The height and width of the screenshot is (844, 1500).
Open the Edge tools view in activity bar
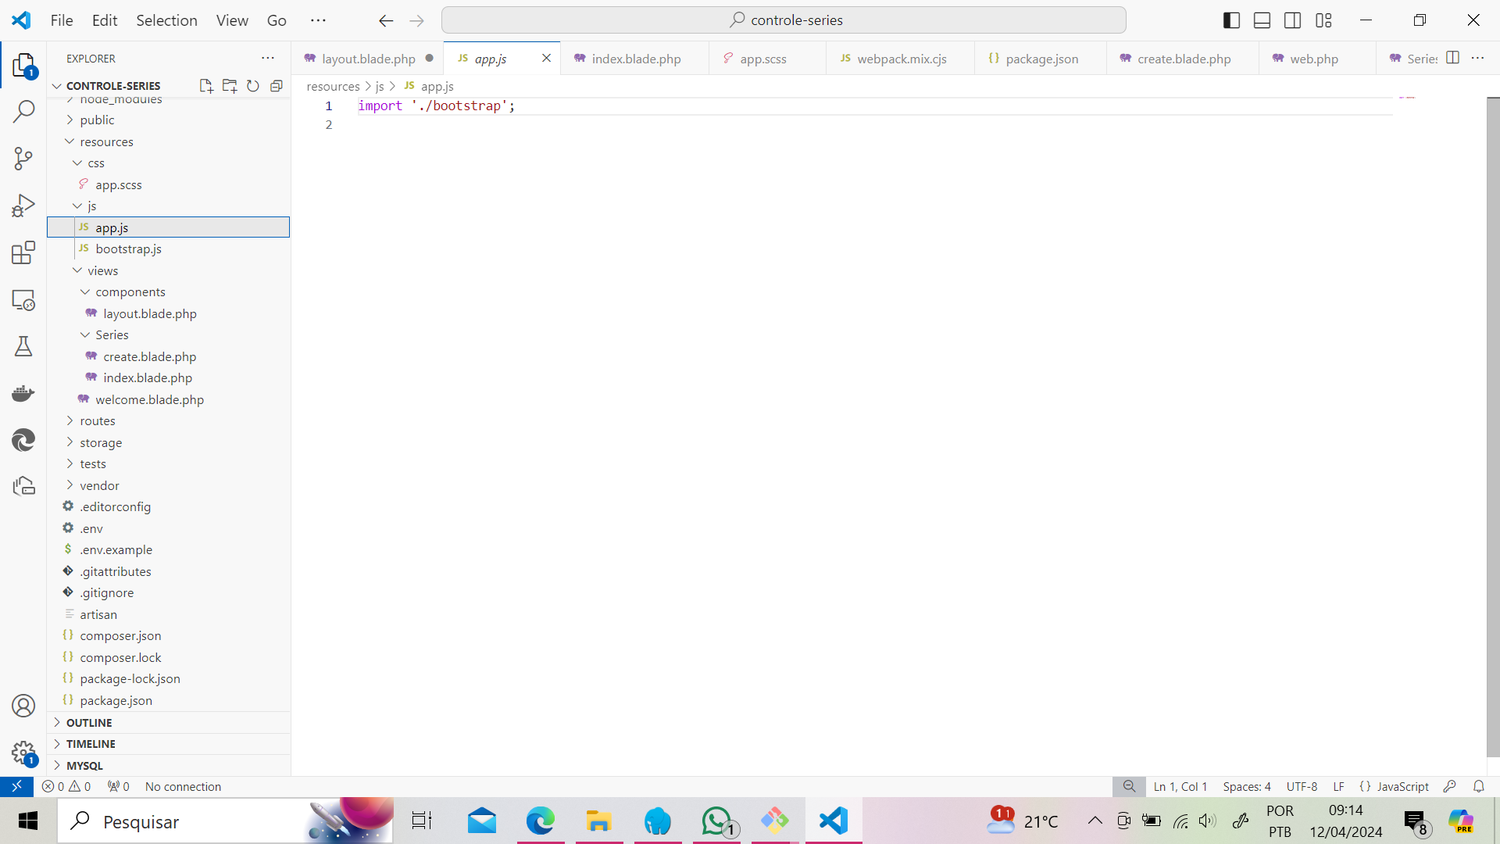click(23, 440)
